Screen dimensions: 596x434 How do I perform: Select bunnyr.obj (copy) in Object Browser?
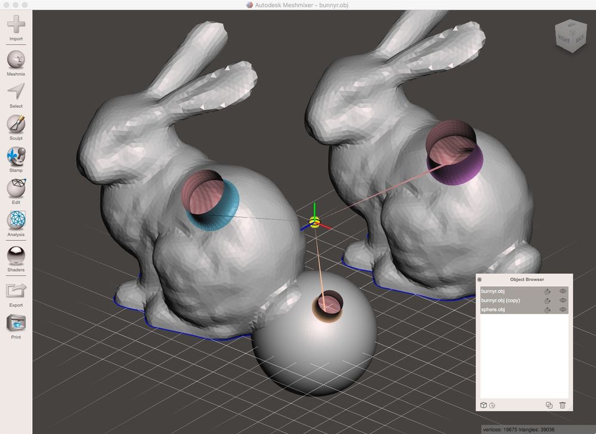(524, 300)
